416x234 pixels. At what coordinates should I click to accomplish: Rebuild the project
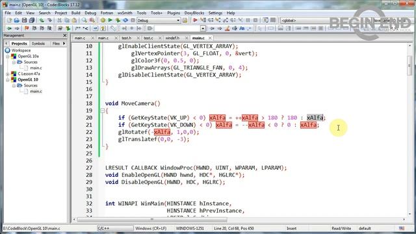(125, 20)
